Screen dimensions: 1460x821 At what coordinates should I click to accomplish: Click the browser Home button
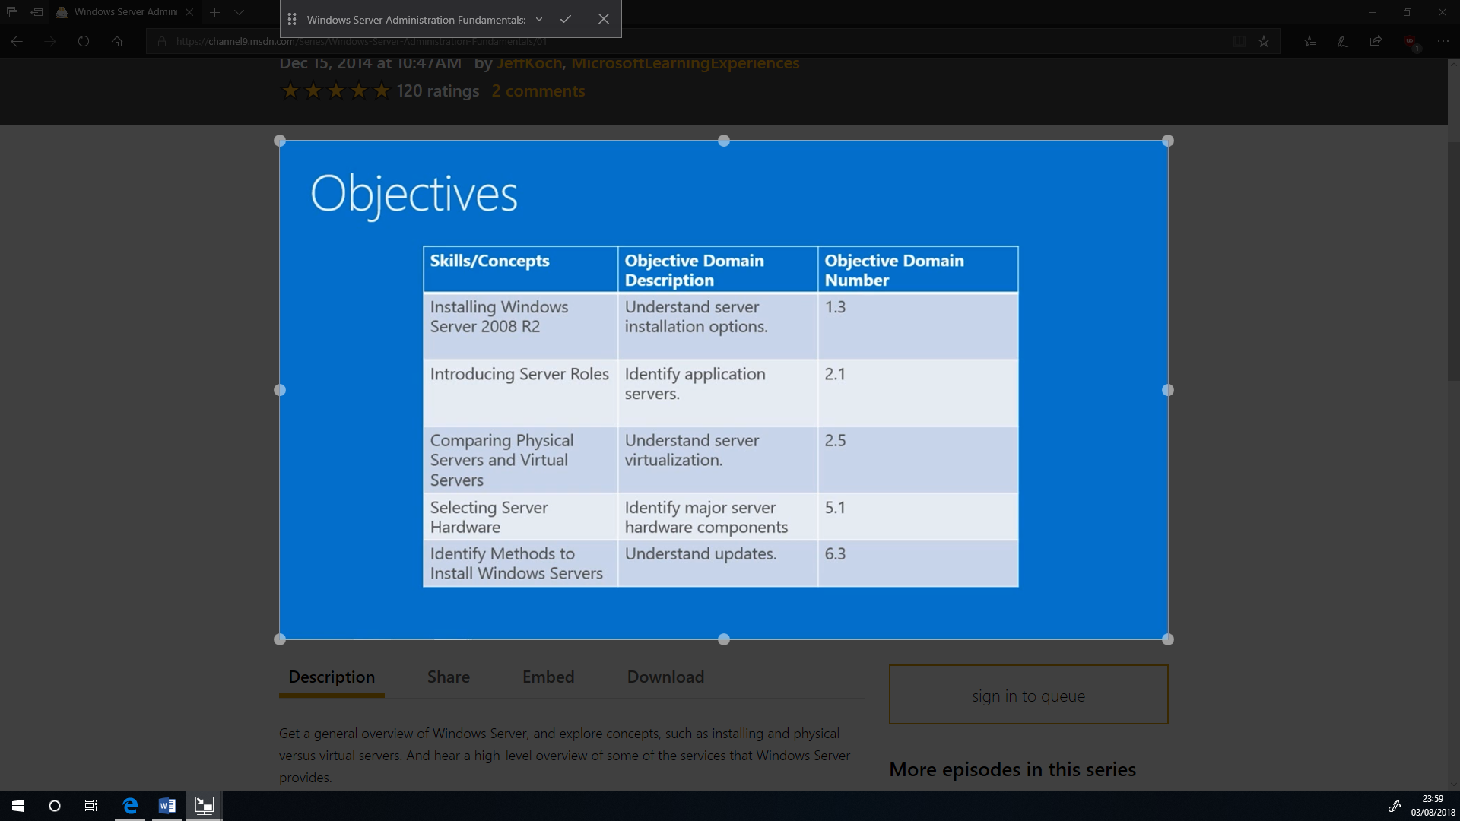click(x=117, y=42)
